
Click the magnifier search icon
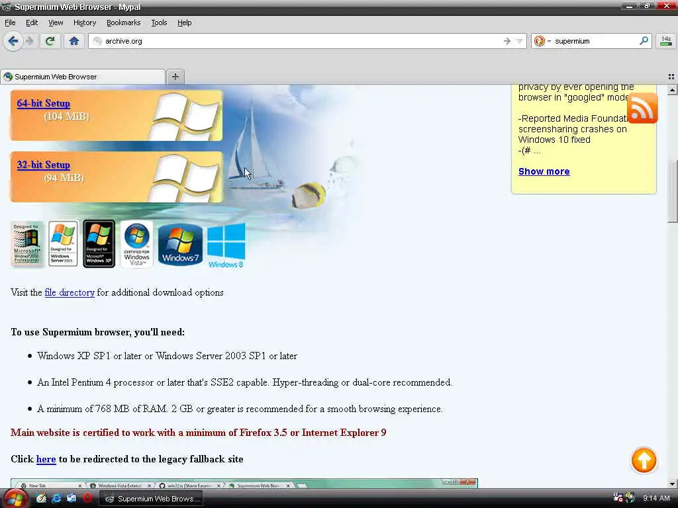coord(644,40)
